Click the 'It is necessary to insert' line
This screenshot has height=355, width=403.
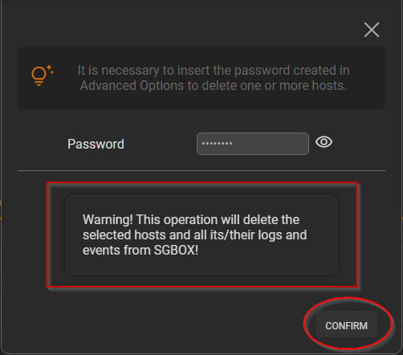pyautogui.click(x=214, y=71)
